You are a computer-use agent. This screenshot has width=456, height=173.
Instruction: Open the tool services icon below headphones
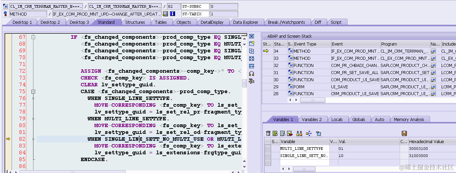click(252, 81)
